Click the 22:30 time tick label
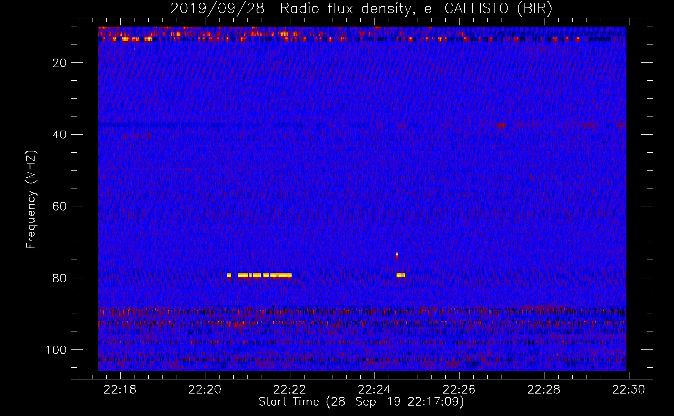Screen dimensions: 674x416 click(x=628, y=390)
